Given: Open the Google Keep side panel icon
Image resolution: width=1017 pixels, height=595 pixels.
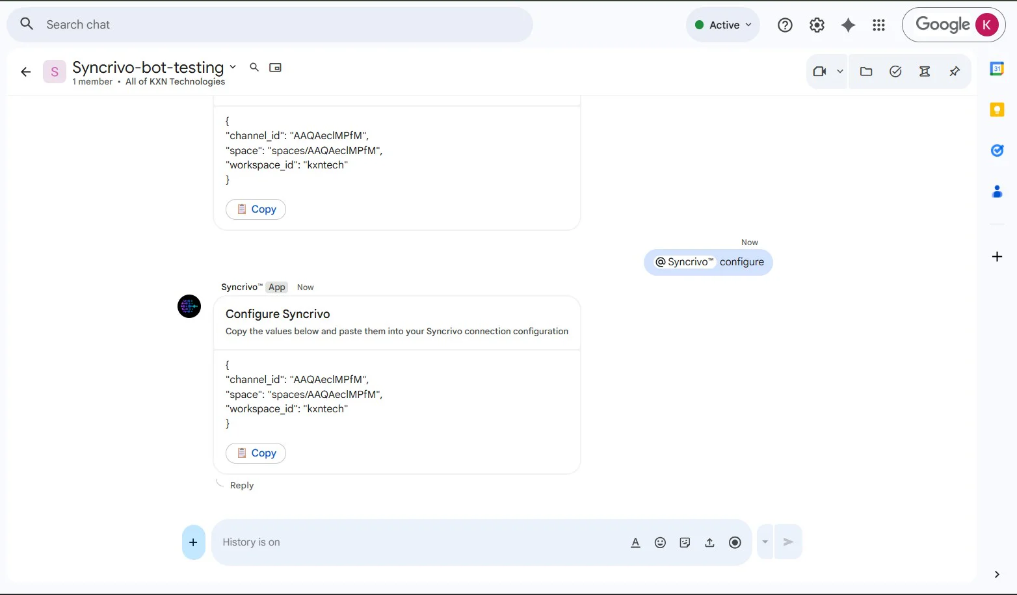Looking at the screenshot, I should pos(997,109).
